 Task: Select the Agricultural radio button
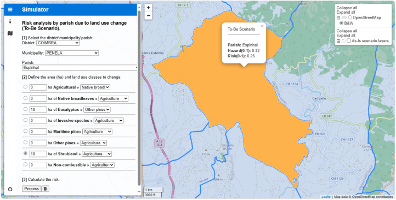25,86
